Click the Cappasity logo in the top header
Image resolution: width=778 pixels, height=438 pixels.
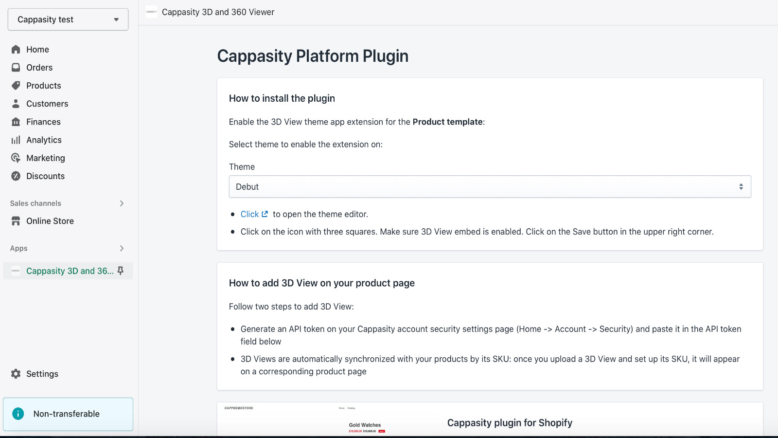pyautogui.click(x=151, y=12)
